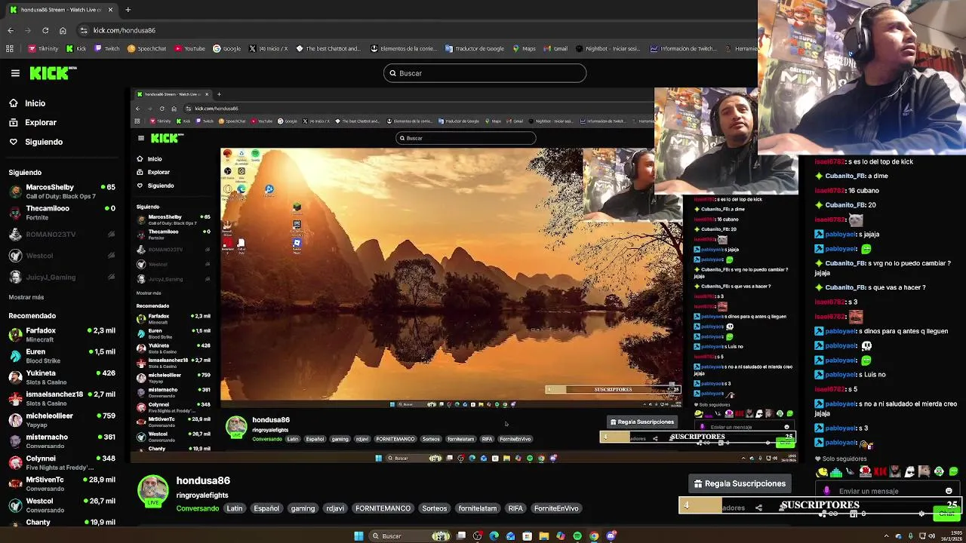Open recommended channel Farfadox
Screen dimensions: 966x543
[62, 335]
